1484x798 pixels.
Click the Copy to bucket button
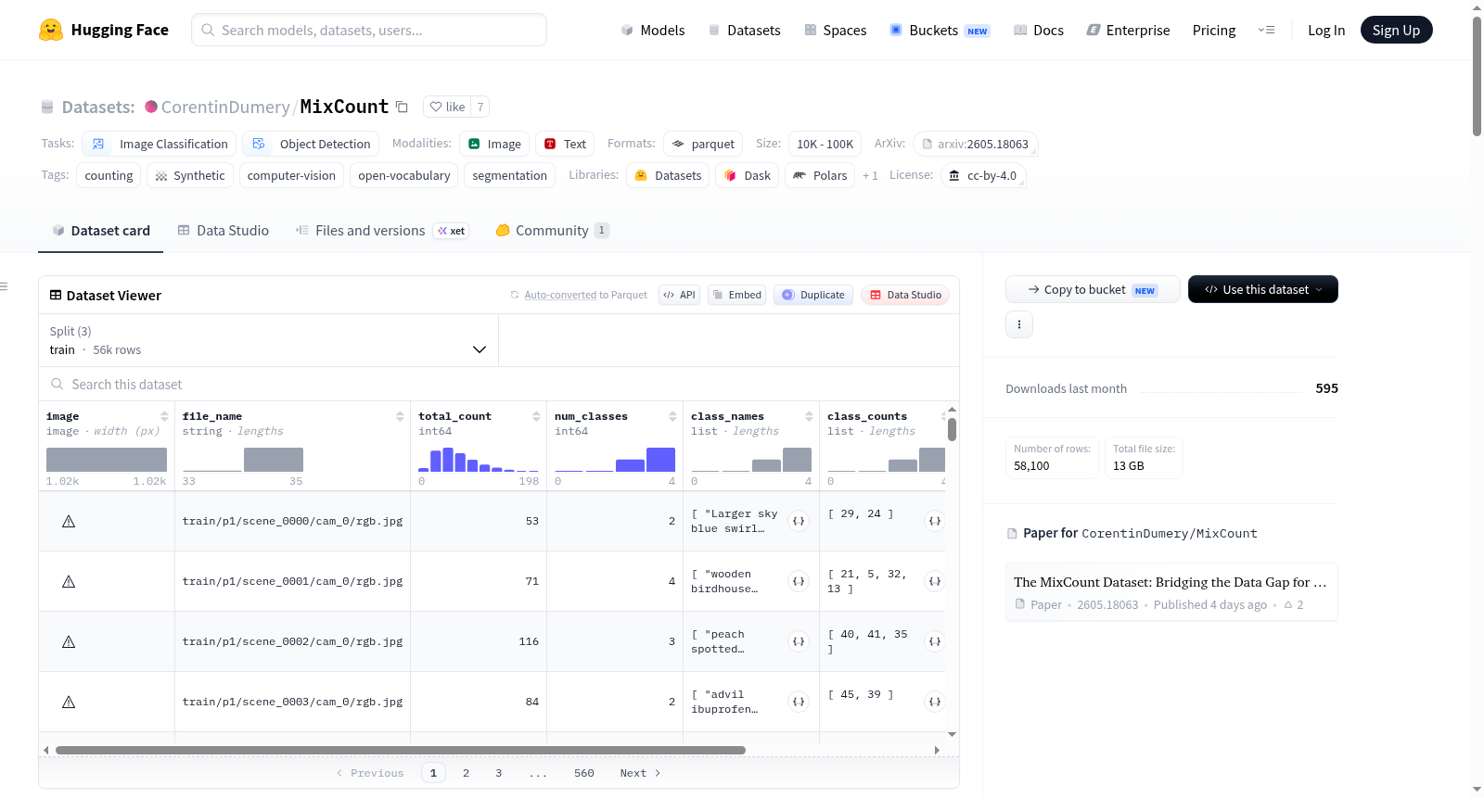[x=1093, y=289]
